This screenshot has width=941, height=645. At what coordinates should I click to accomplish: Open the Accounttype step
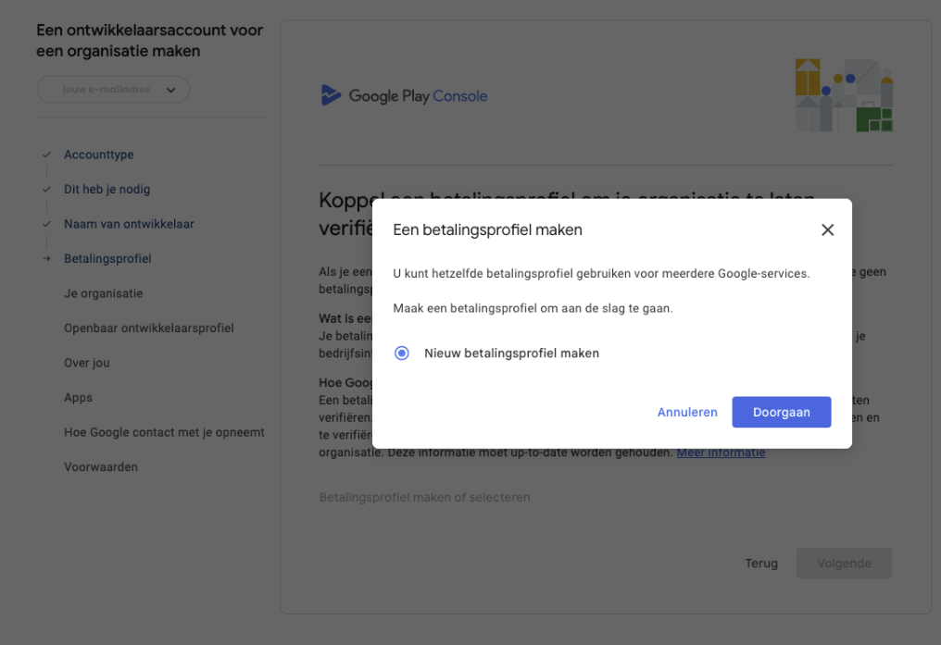(x=98, y=155)
